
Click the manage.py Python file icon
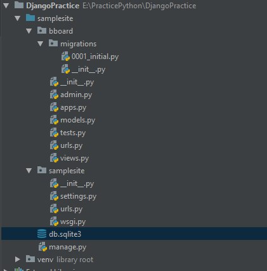pos(42,247)
